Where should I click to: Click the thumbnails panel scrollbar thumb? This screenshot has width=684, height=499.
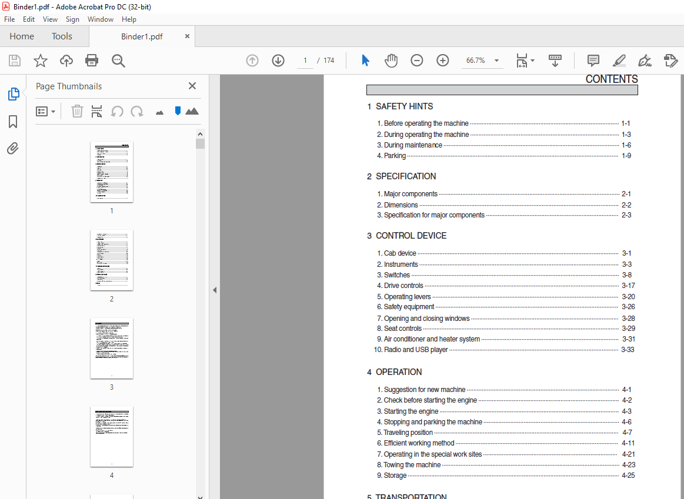click(x=200, y=144)
